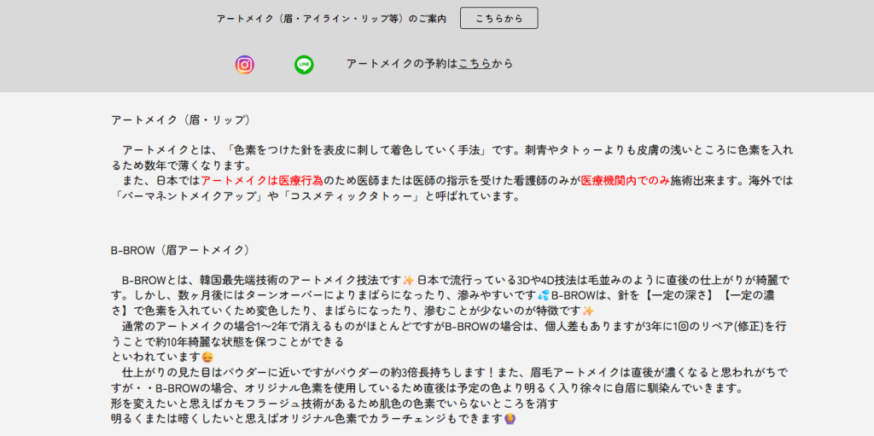Click the water droplets emoji after 滲みやすいです
Image resolution: width=874 pixels, height=436 pixels.
[x=544, y=295]
